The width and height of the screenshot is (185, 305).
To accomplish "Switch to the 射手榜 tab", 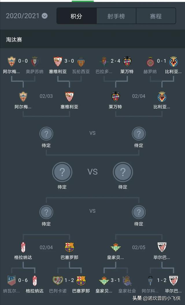I will coord(116,16).
